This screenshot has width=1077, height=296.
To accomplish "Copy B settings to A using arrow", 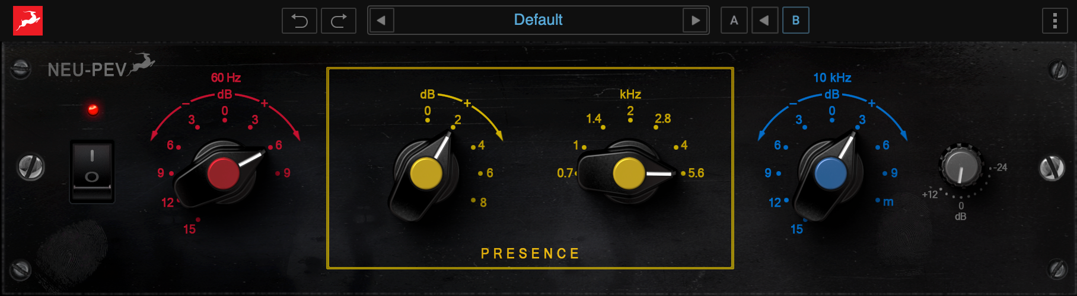I will click(764, 21).
